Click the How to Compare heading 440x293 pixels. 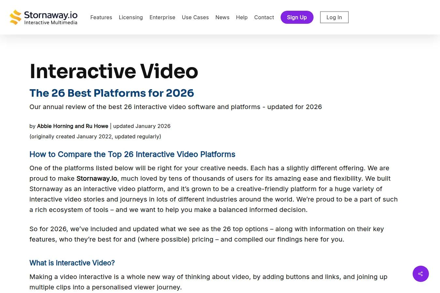pos(132,154)
